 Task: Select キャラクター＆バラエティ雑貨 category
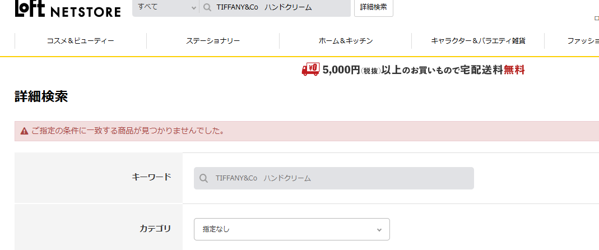tap(478, 41)
